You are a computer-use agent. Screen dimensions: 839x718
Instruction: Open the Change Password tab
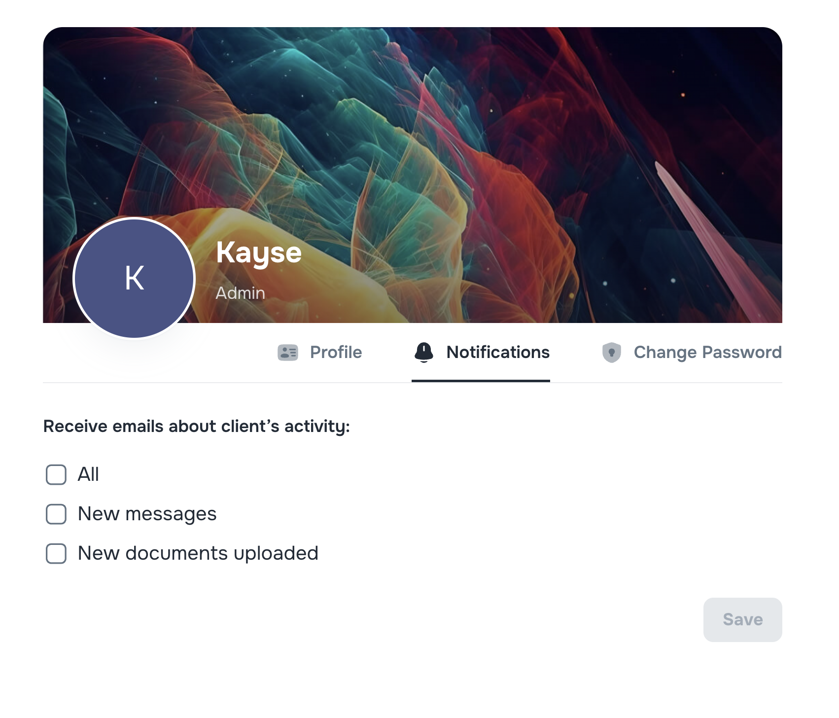click(708, 352)
